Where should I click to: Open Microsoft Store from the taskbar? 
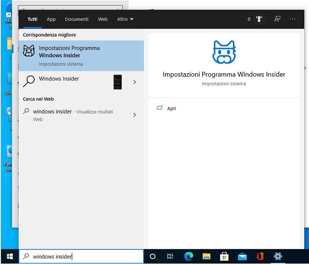224,256
